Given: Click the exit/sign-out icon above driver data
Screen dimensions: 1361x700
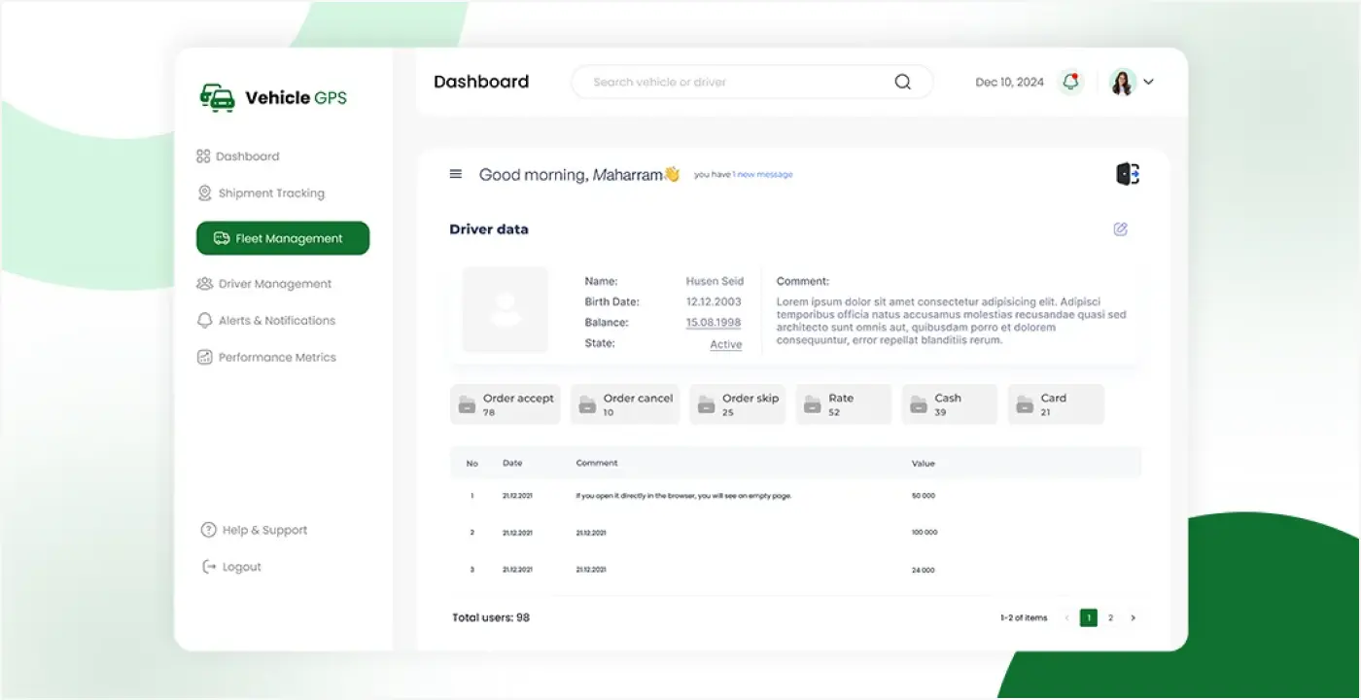Looking at the screenshot, I should pyautogui.click(x=1127, y=173).
